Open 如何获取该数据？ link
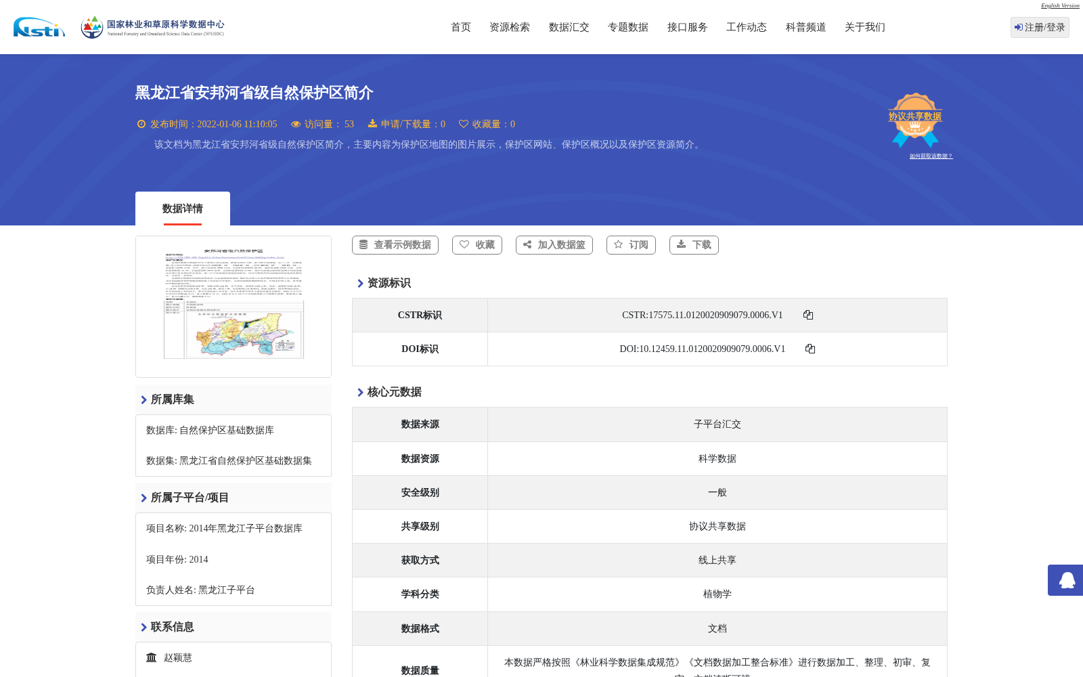 [x=931, y=156]
